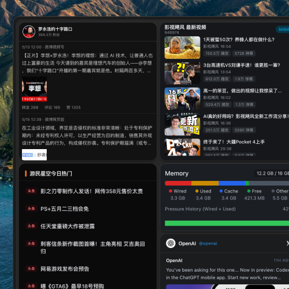Viewport: 289px width, 289px height.
Task: Open the 5/15 12:39 微博网页版 post text
Action: pos(87,135)
